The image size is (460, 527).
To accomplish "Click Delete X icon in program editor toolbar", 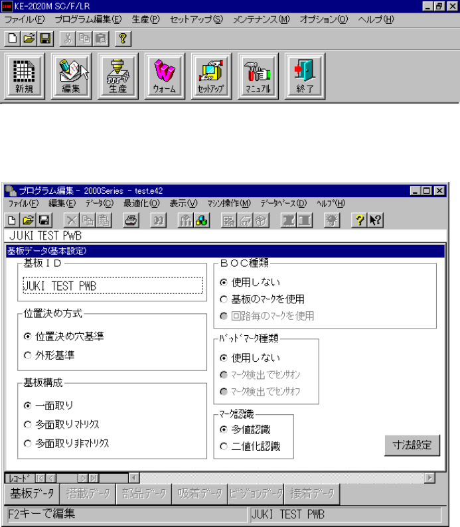I will 72,220.
